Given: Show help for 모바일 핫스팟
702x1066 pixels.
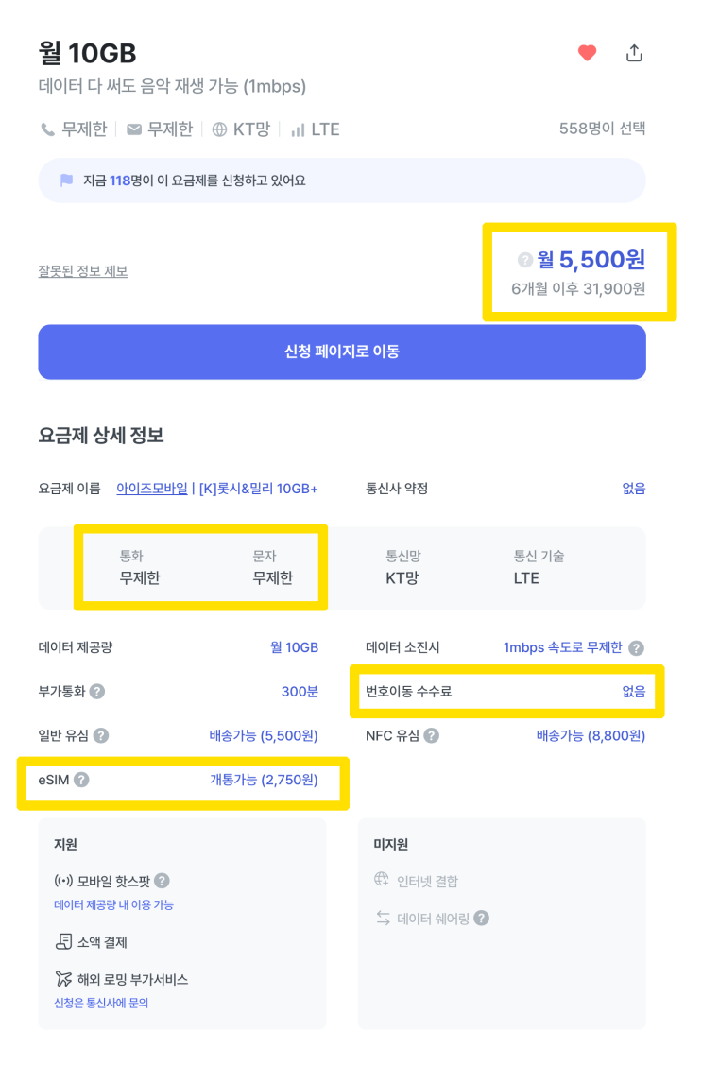Looking at the screenshot, I should click(162, 881).
